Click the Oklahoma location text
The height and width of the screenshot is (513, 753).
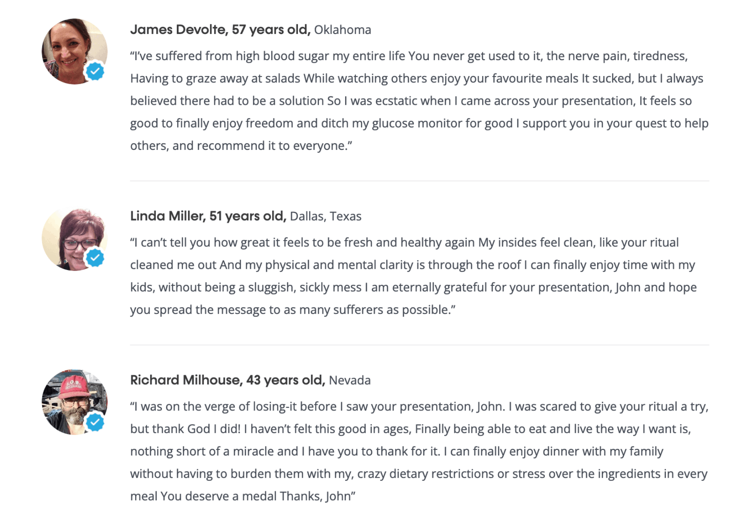[343, 30]
